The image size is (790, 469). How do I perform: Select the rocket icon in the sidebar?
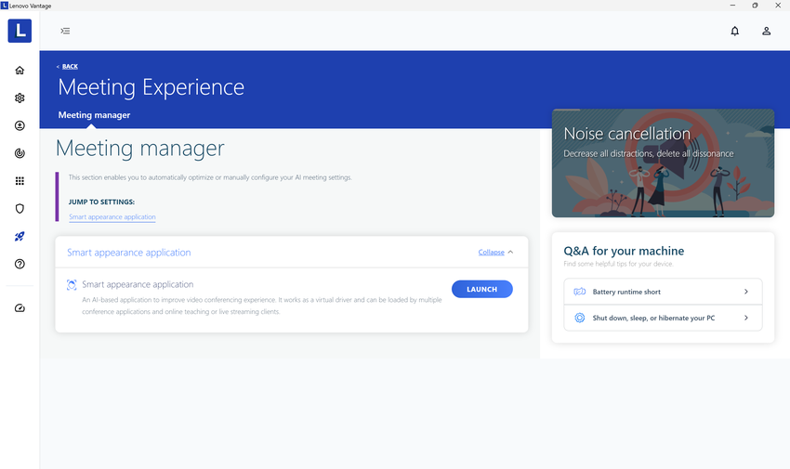click(x=20, y=237)
